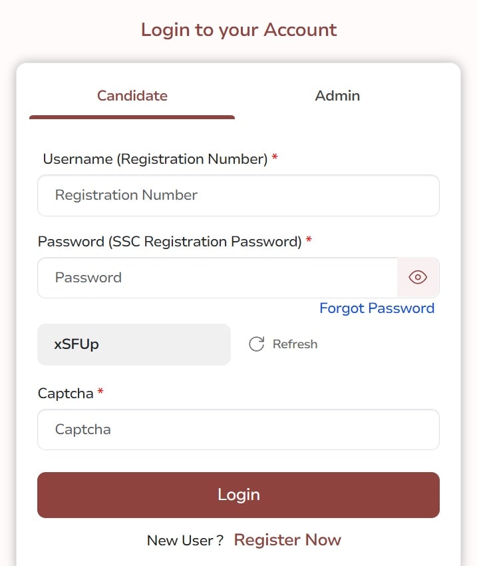Click the Password (SSC Registration Password) label

click(170, 242)
